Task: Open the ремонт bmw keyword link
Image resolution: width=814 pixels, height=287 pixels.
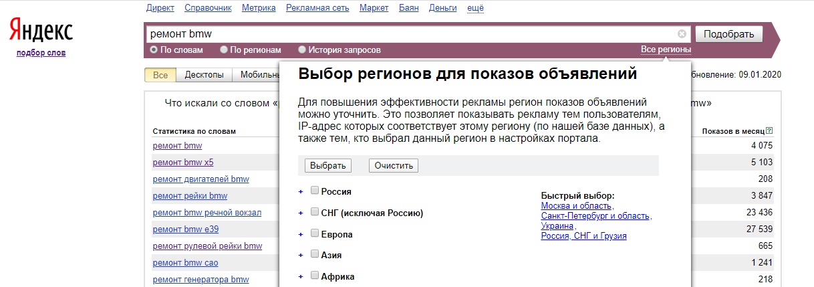Action: [x=177, y=145]
